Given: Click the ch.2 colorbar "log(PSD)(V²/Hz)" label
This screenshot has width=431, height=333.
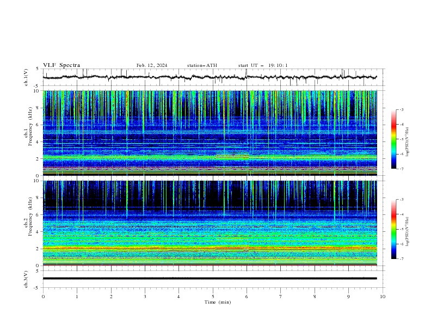Looking at the screenshot, I should click(x=407, y=232).
